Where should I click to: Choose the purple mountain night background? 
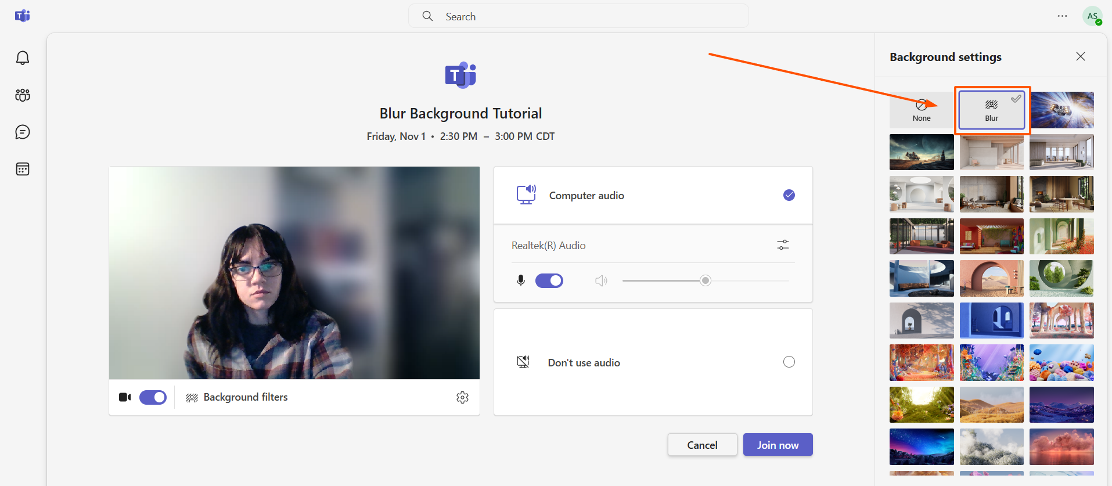click(1061, 405)
